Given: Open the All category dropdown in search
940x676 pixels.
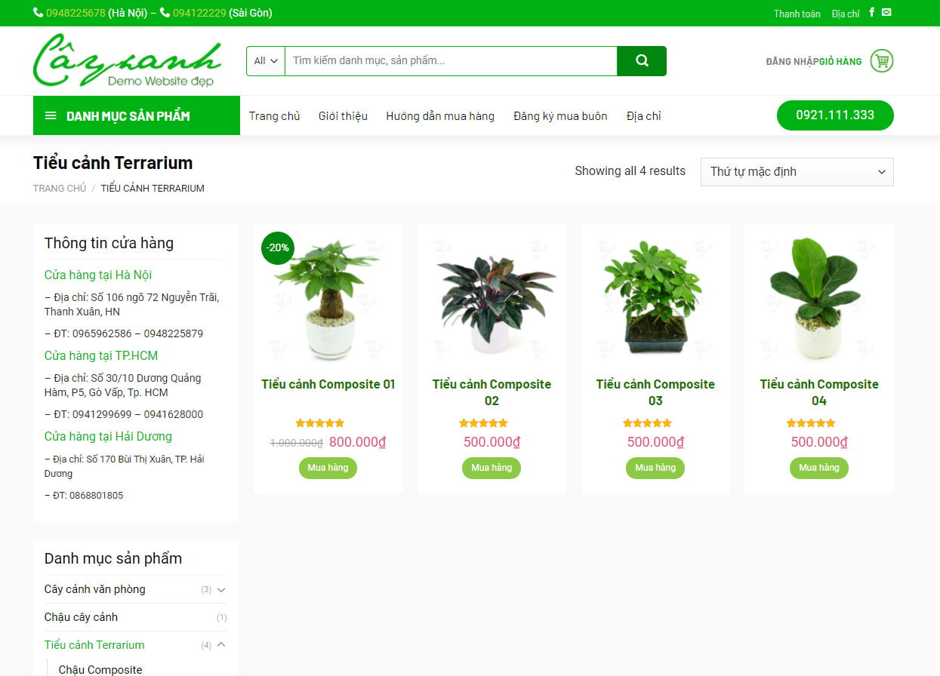Looking at the screenshot, I should tap(266, 61).
